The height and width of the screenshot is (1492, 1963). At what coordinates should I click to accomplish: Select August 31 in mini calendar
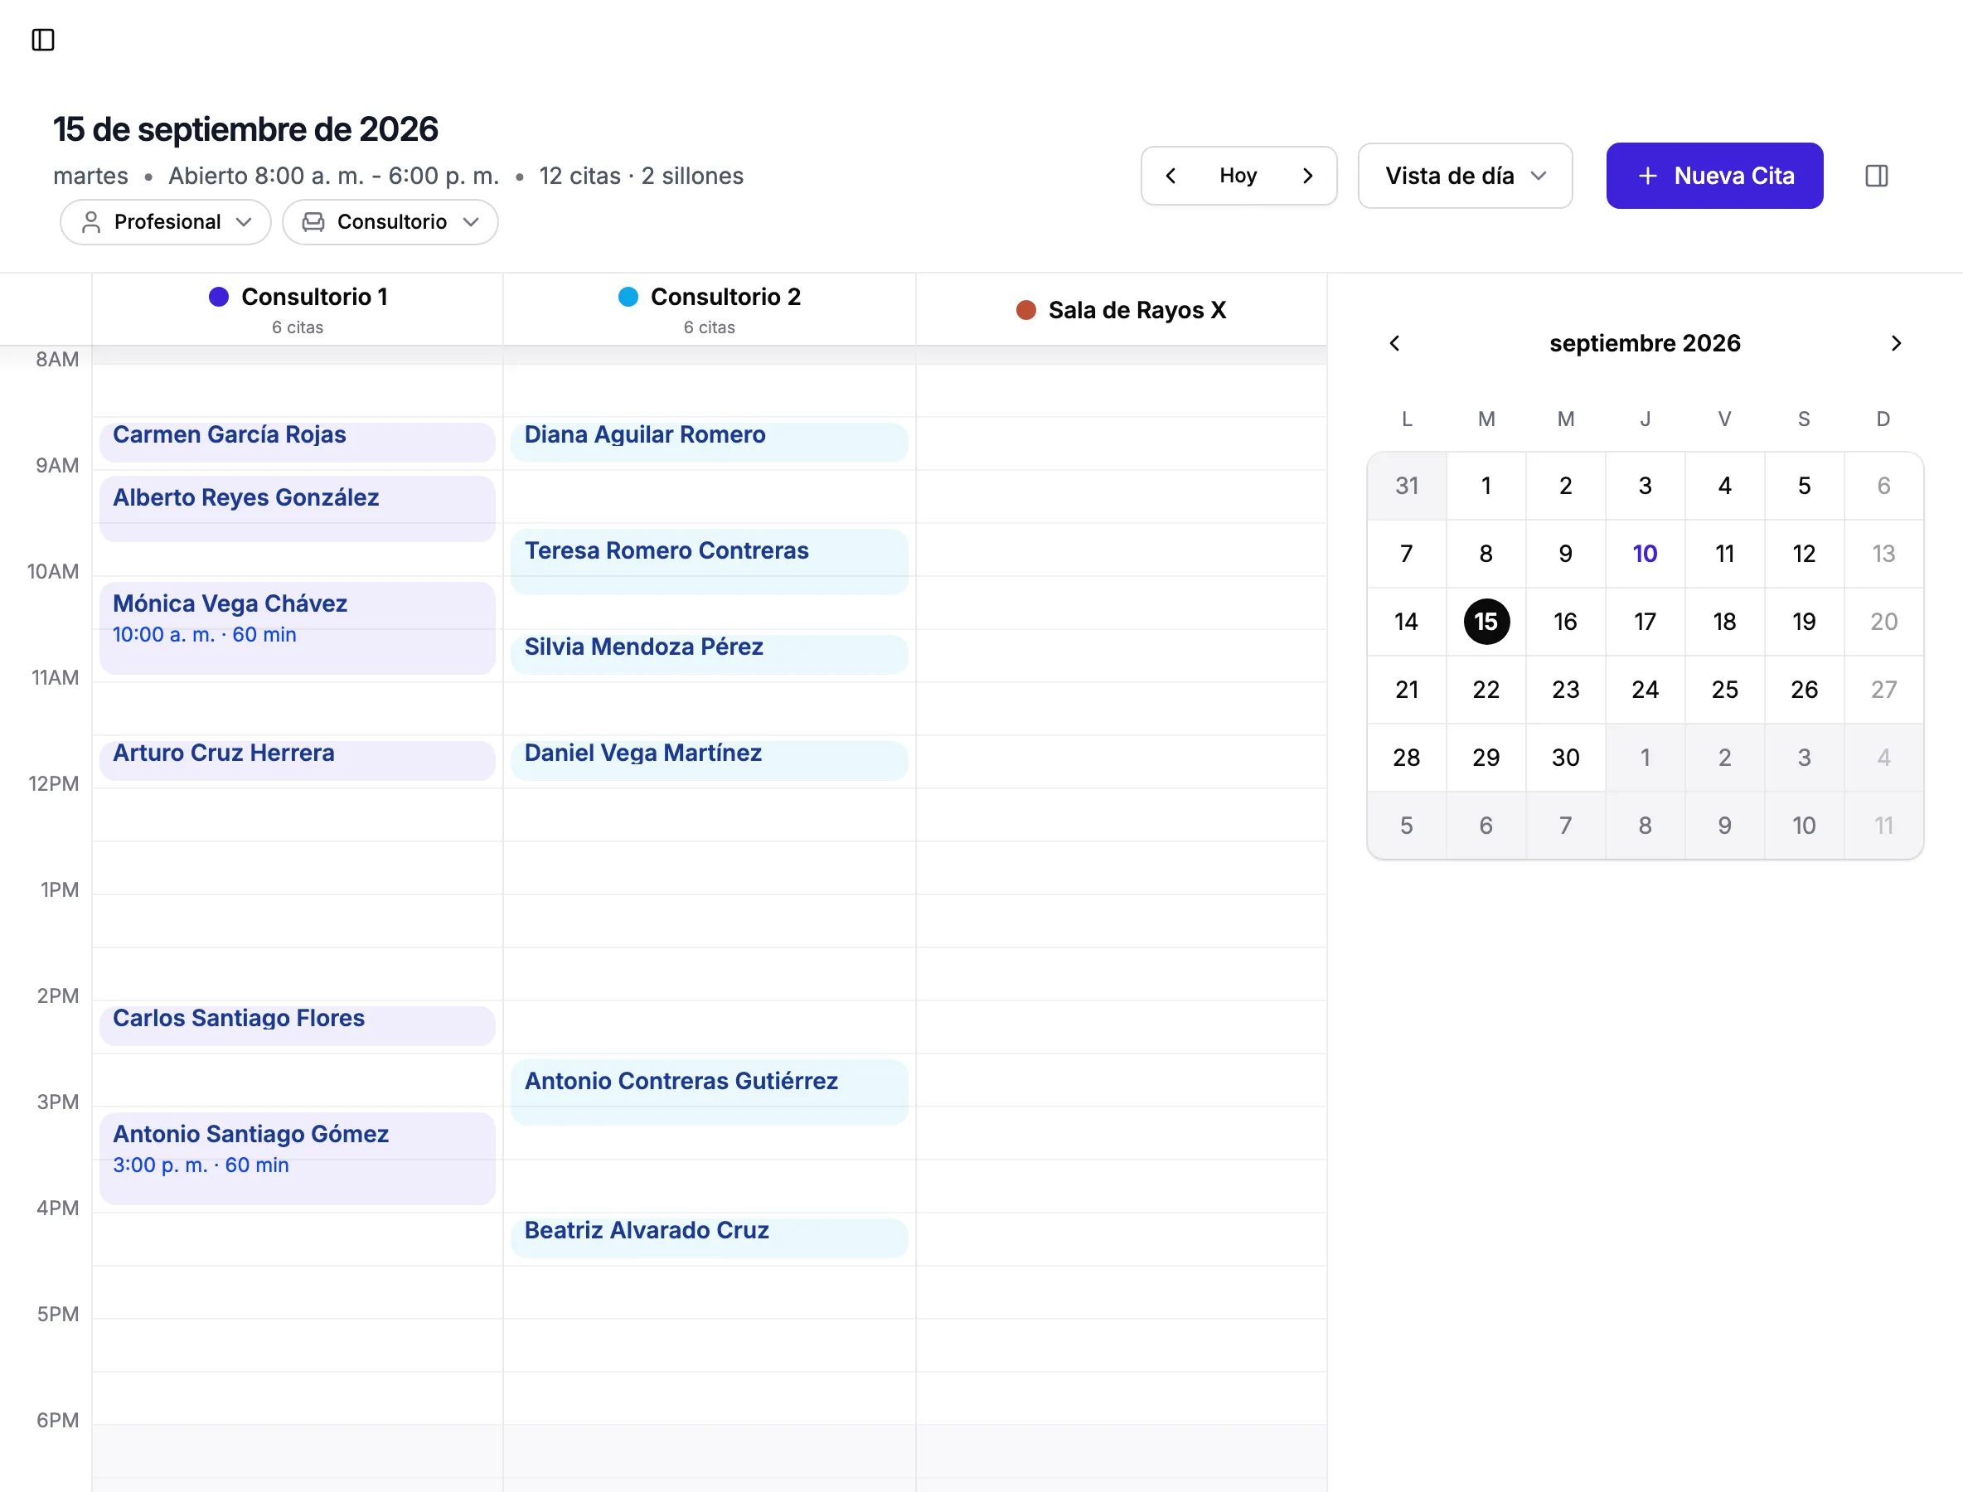(x=1407, y=486)
